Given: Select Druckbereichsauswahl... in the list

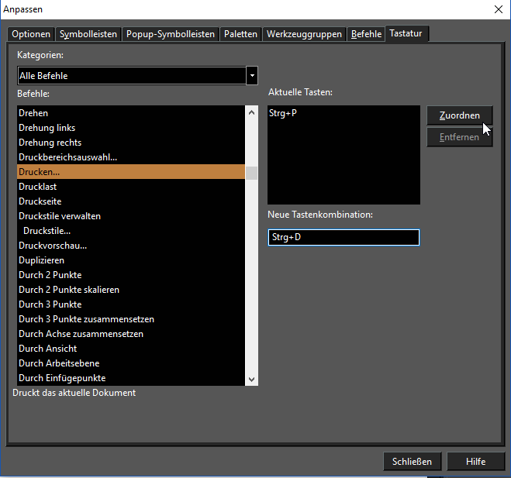Looking at the screenshot, I should 131,157.
